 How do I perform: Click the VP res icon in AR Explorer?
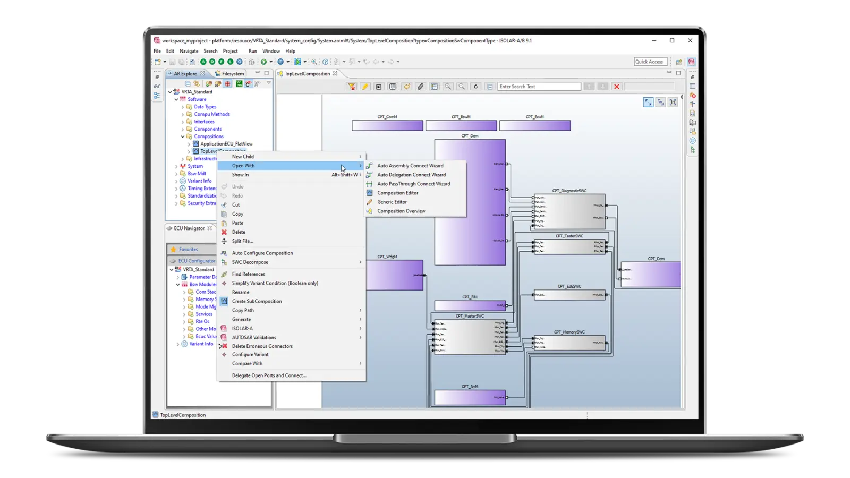pos(239,83)
